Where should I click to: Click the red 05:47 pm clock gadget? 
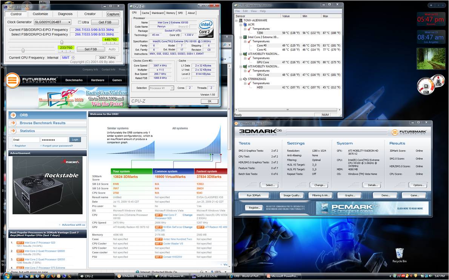coord(431,19)
